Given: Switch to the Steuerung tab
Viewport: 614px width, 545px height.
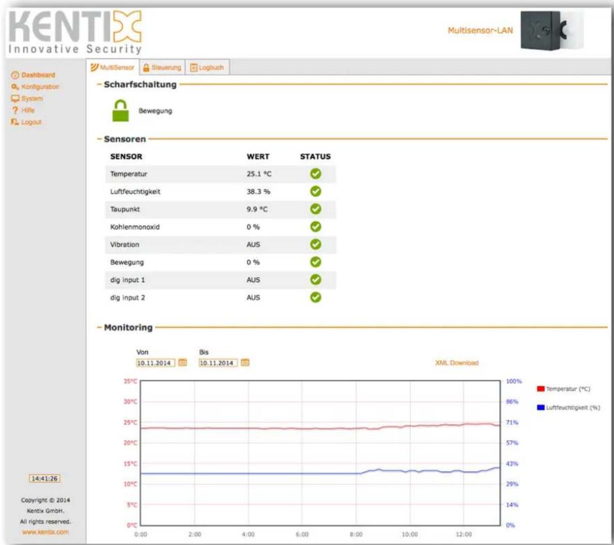Looking at the screenshot, I should click(162, 68).
